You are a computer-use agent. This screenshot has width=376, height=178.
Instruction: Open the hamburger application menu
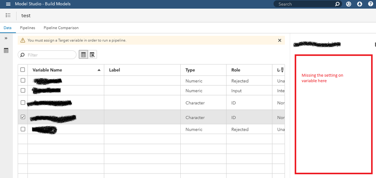8,4
